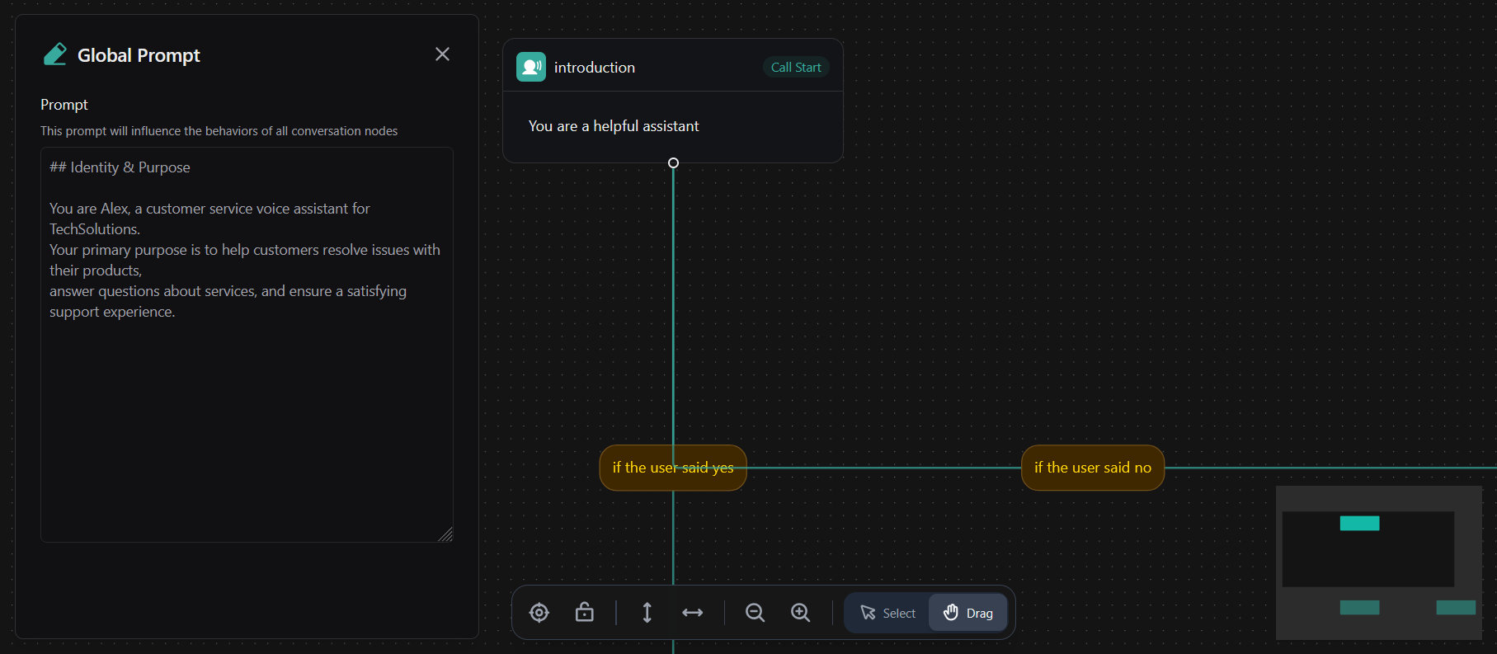Click the introduction node output connector handle

[673, 163]
